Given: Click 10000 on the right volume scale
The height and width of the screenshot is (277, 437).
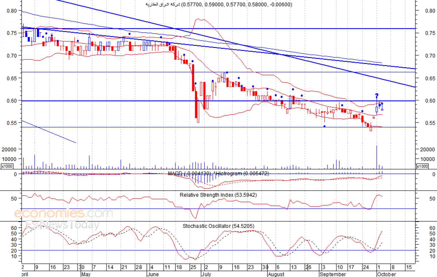Looking at the screenshot, I should click(427, 159).
